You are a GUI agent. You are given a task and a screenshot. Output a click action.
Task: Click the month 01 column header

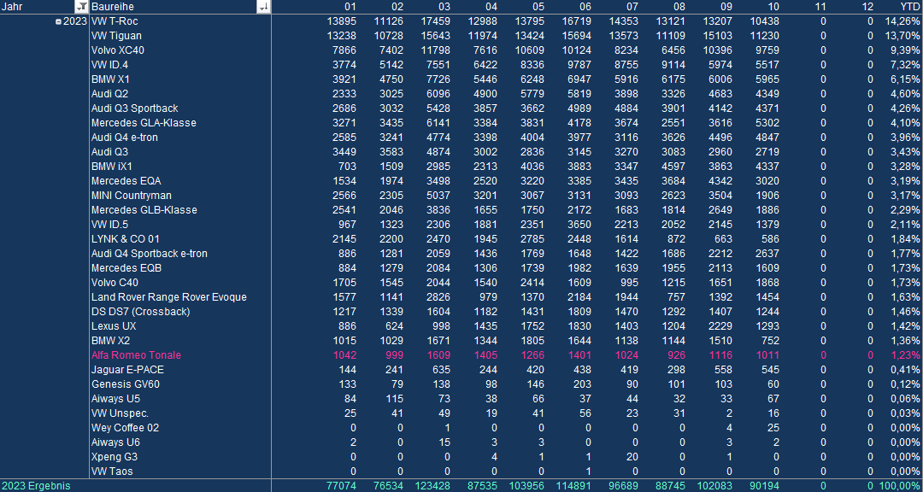350,7
